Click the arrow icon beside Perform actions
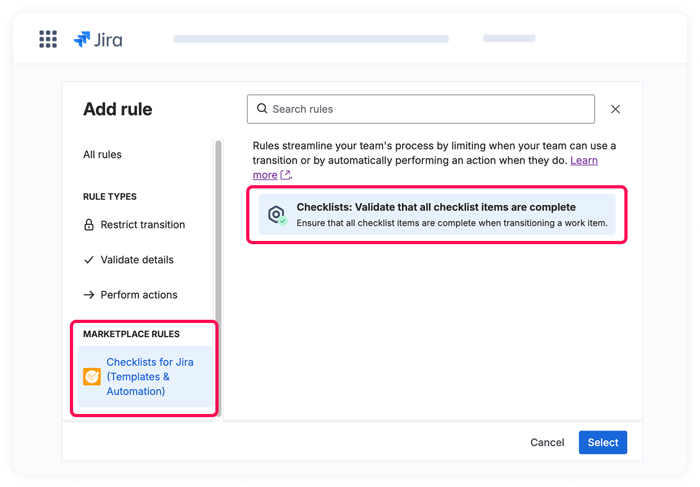 coord(89,295)
